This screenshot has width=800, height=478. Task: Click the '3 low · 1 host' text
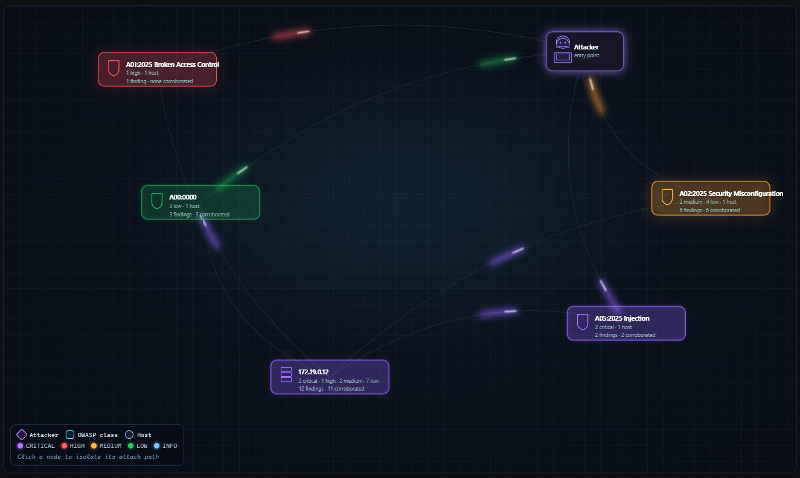pos(184,206)
